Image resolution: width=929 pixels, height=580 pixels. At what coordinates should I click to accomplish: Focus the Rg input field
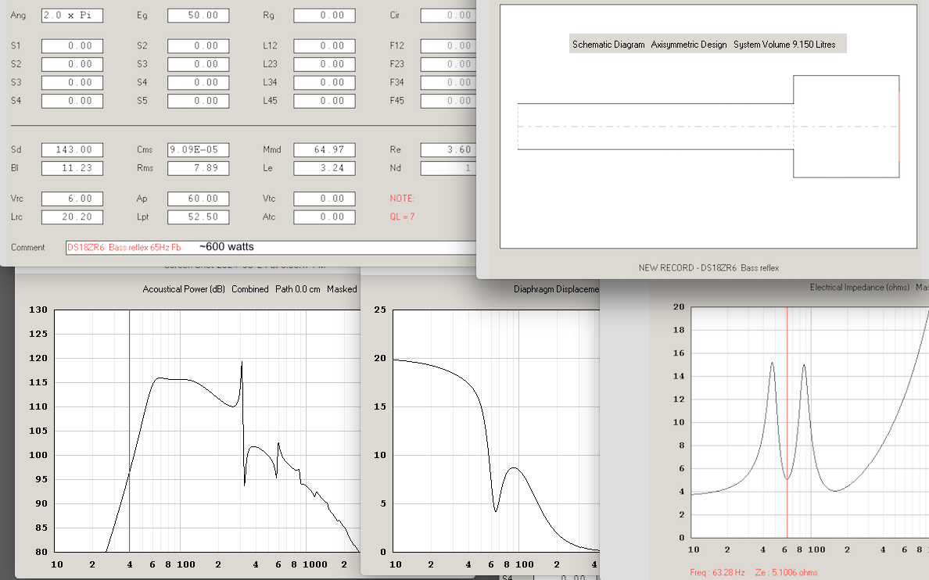click(x=325, y=16)
